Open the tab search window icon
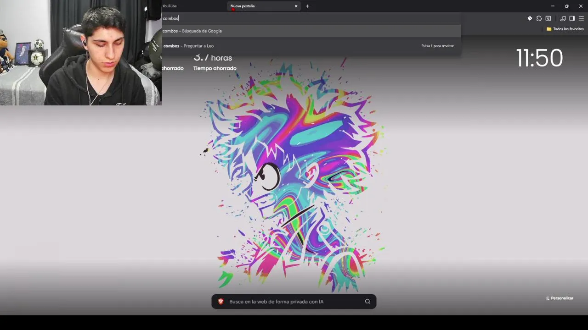The image size is (588, 330). pyautogui.click(x=548, y=18)
